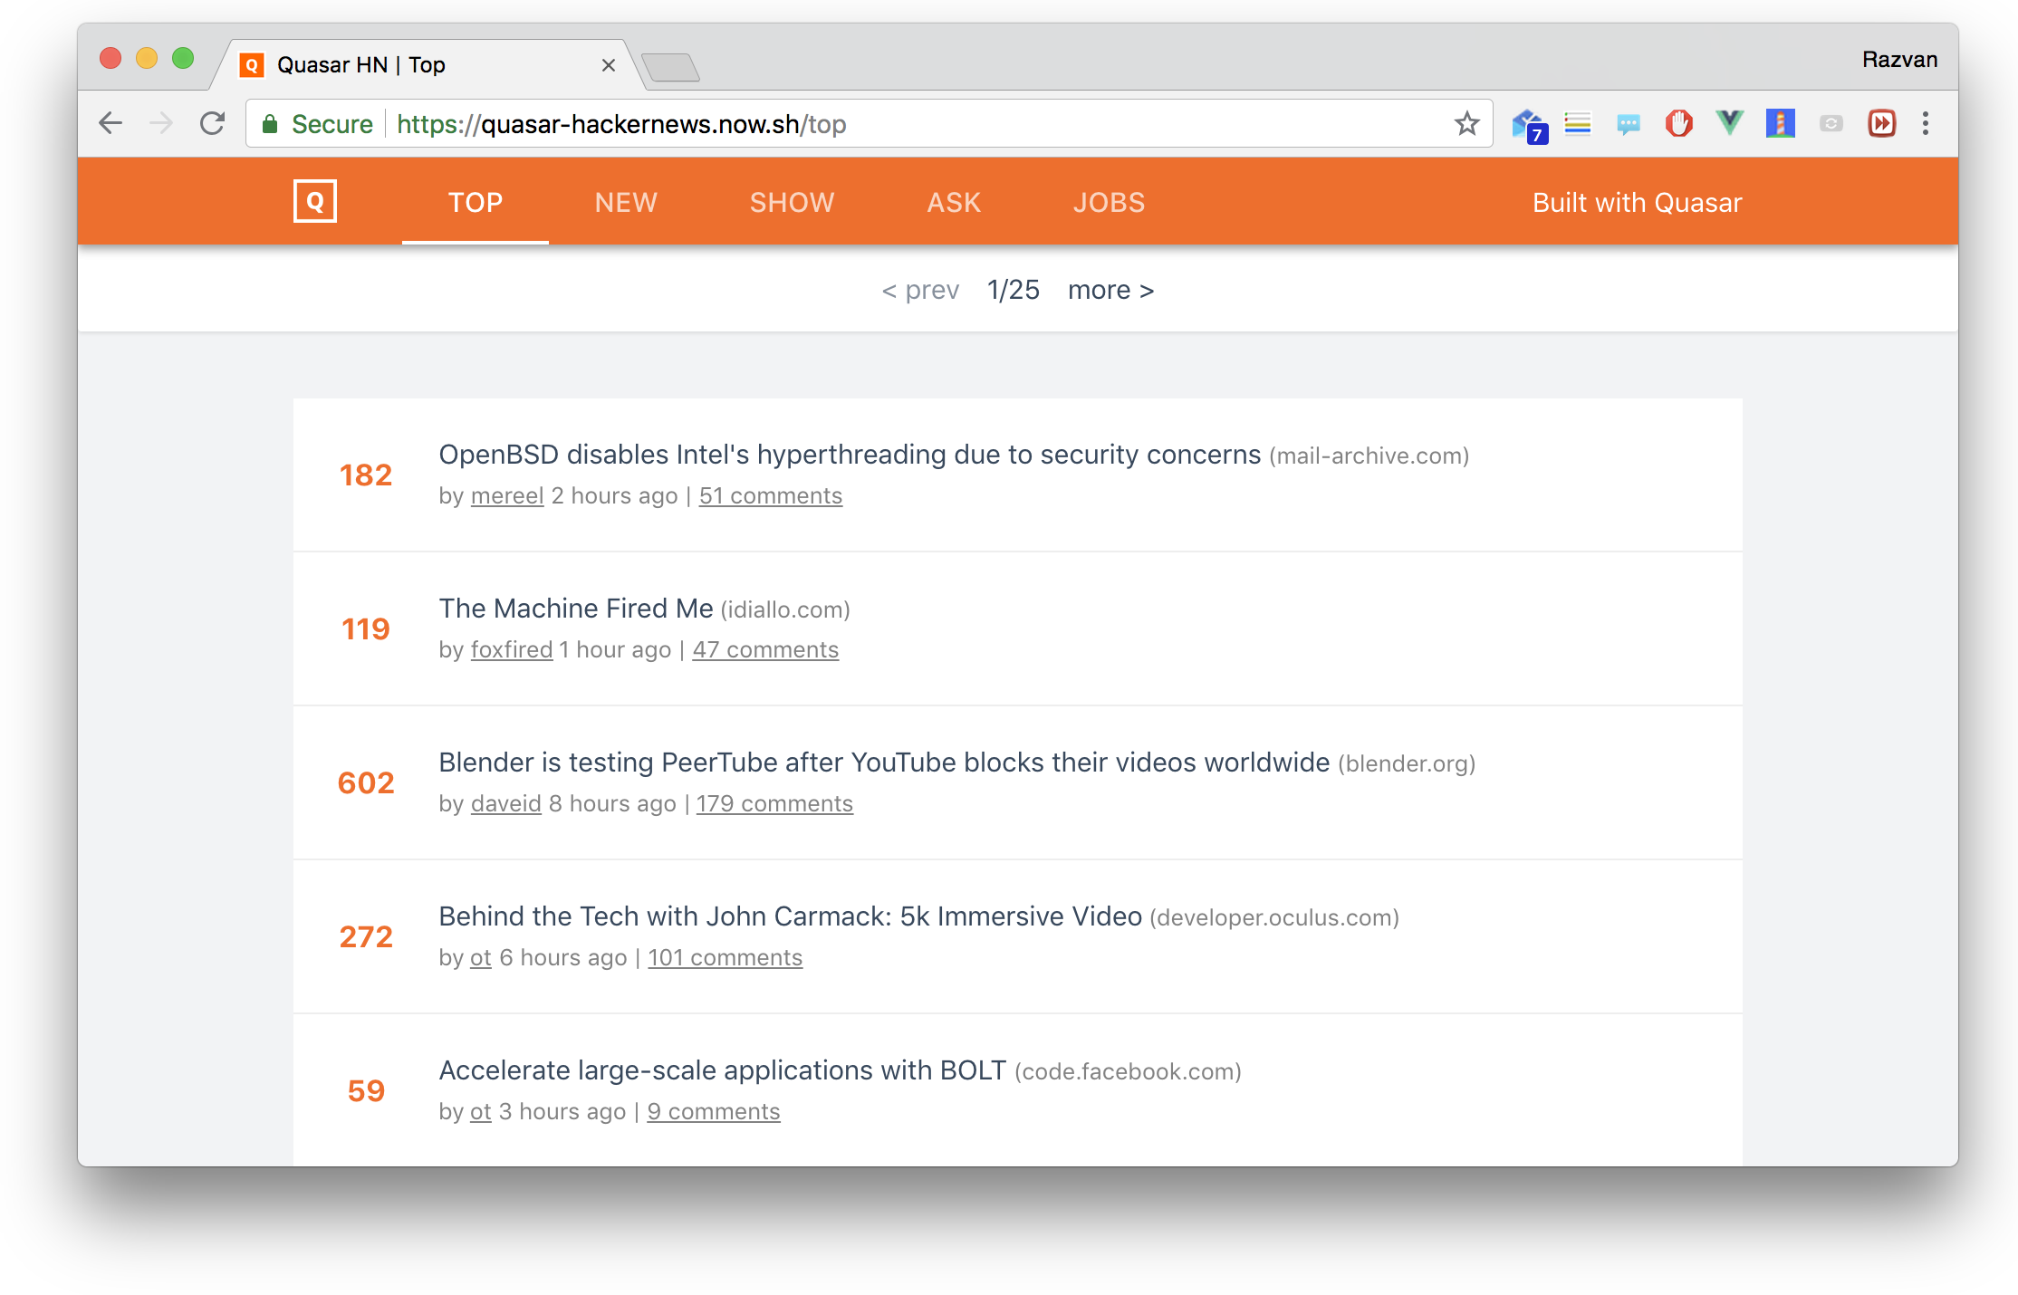Click the green padlock Secure icon

point(270,124)
